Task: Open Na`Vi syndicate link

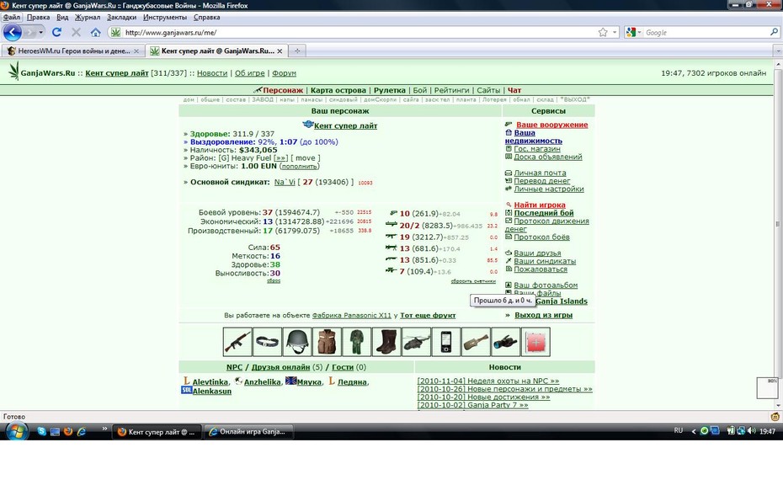Action: 285,183
